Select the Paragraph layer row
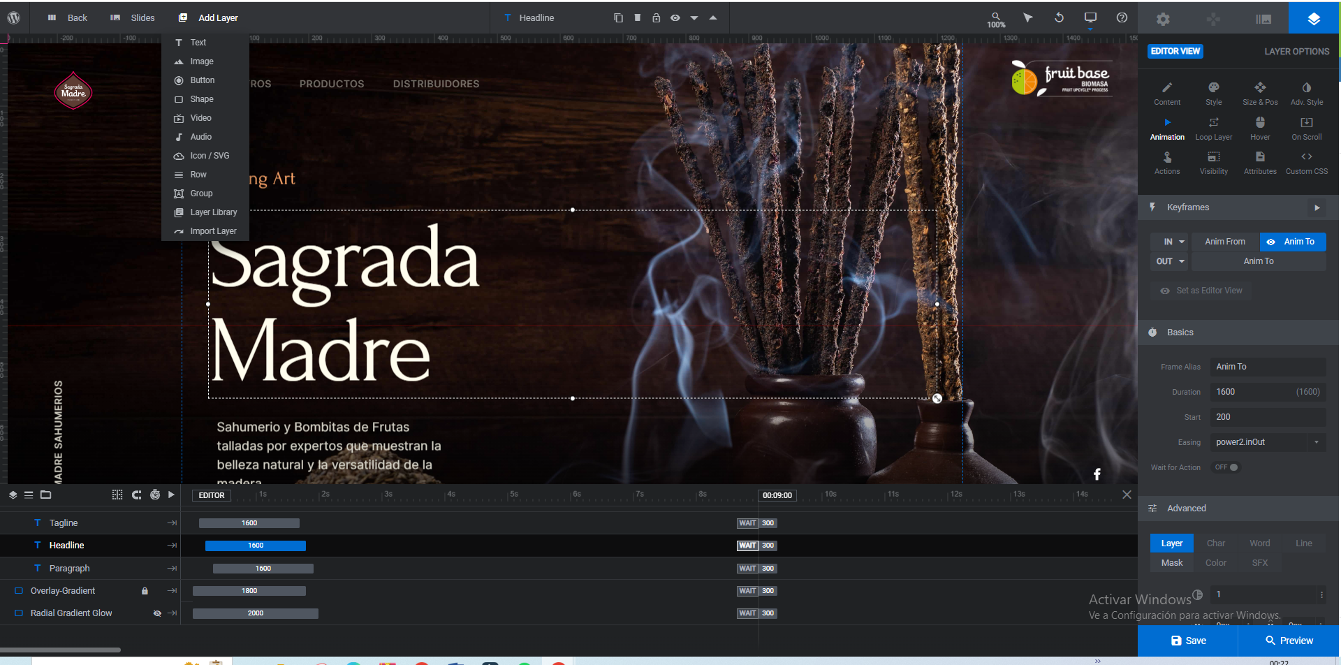Screen dimensions: 1341x665 pos(90,569)
